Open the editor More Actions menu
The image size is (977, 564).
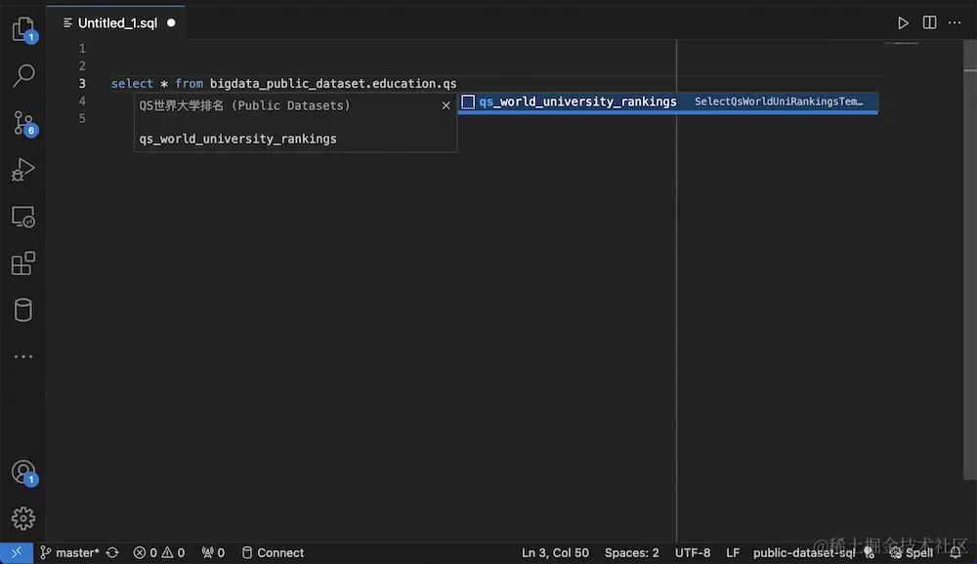pyautogui.click(x=955, y=23)
